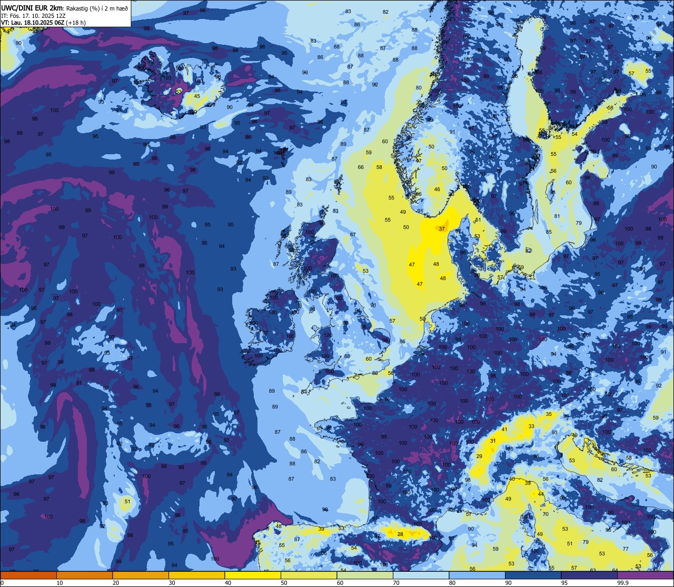Click the light orange 20–30 legend swatch
The width and height of the screenshot is (674, 587).
pos(141,575)
